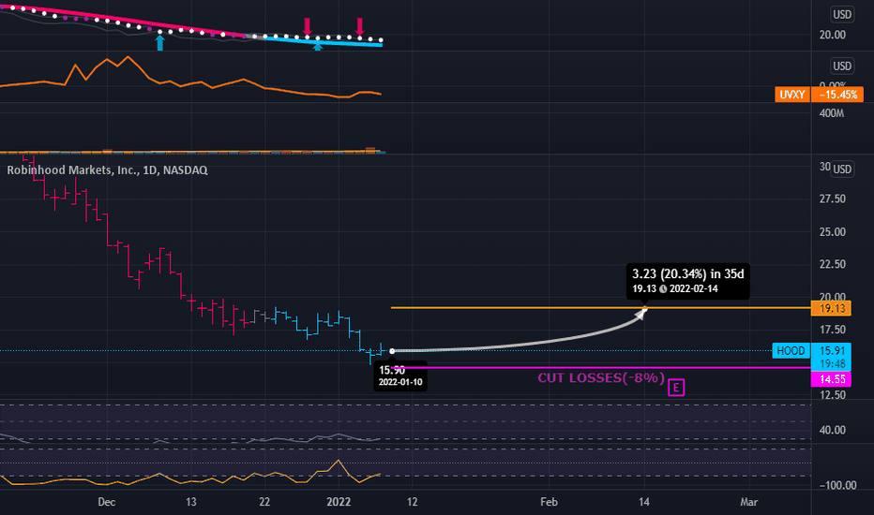The height and width of the screenshot is (515, 874).
Task: Click the blue HOOD symbol label
Action: [791, 351]
